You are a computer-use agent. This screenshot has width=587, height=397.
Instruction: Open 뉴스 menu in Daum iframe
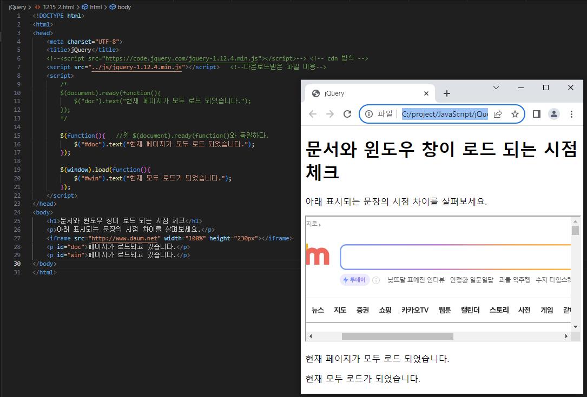pos(318,310)
